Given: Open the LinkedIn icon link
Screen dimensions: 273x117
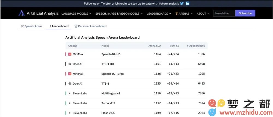Looking at the screenshot, I should pyautogui.click(x=188, y=4).
